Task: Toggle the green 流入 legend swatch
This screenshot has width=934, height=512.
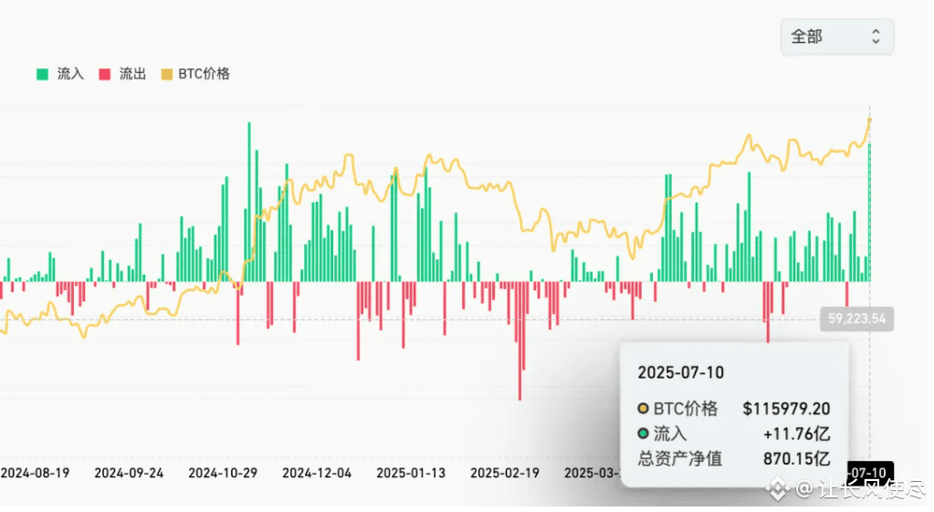Action: tap(42, 75)
